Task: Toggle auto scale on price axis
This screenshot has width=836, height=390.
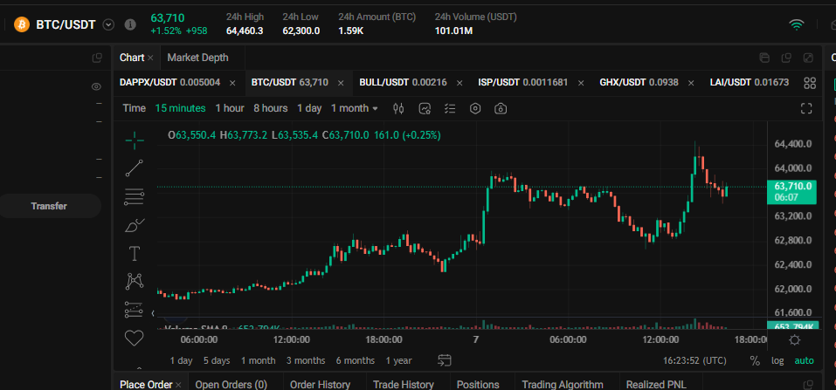Action: coord(804,360)
